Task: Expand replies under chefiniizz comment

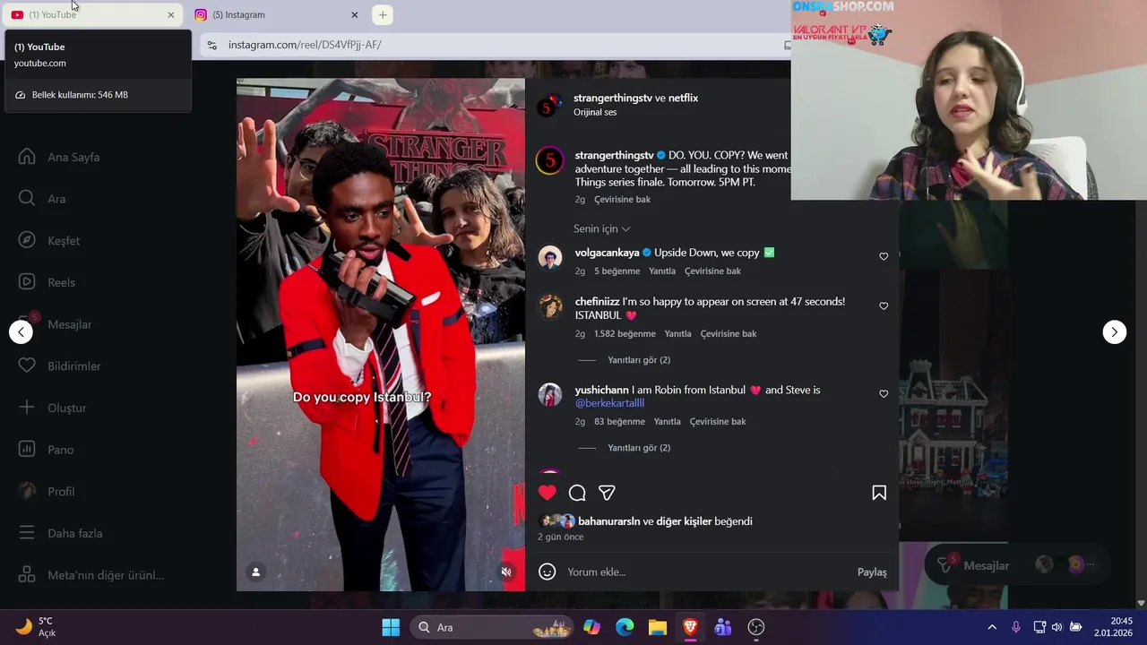Action: [639, 360]
